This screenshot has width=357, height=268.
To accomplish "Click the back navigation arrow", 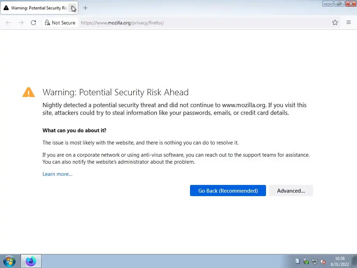I will tap(8, 23).
